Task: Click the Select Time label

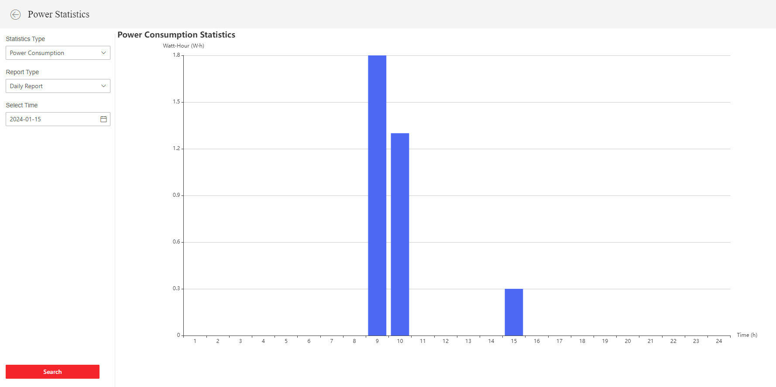Action: [22, 105]
